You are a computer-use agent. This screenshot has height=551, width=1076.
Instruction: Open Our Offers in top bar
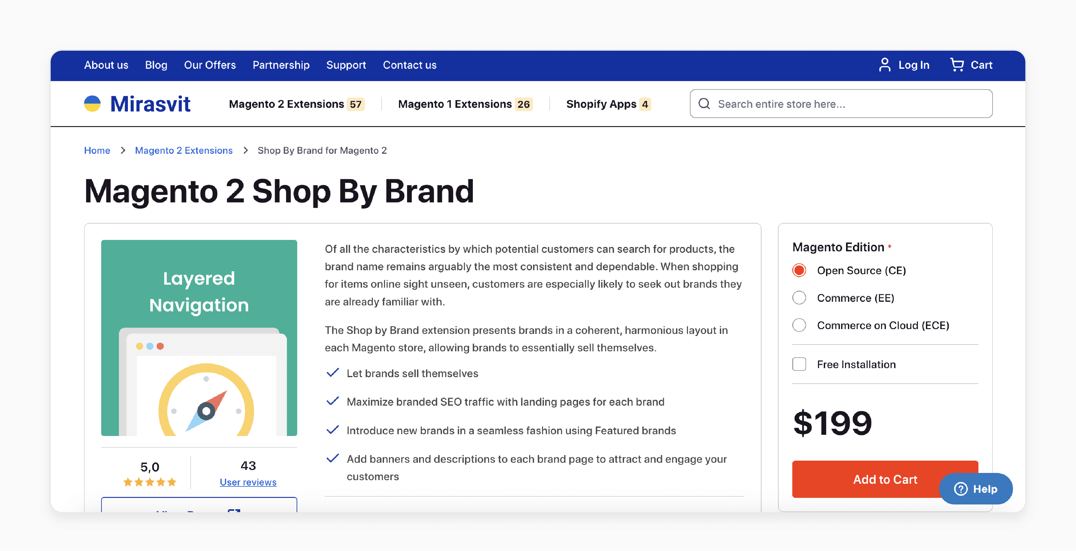pyautogui.click(x=210, y=65)
